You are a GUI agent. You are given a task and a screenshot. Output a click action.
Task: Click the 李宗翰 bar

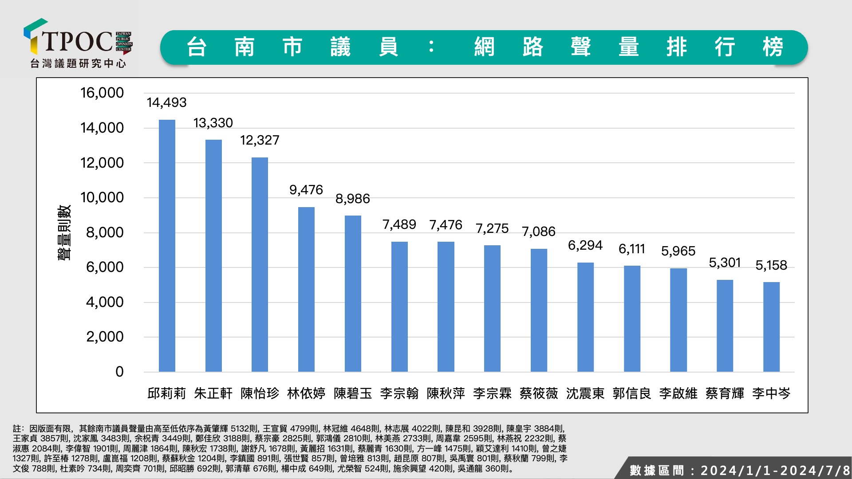[399, 306]
